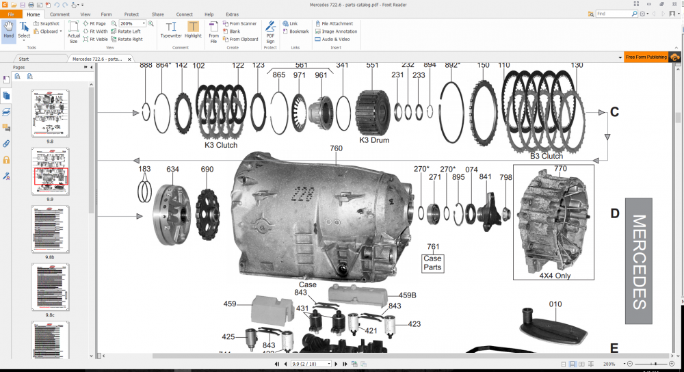Open the document tab list dropdown arrow

tap(620, 57)
